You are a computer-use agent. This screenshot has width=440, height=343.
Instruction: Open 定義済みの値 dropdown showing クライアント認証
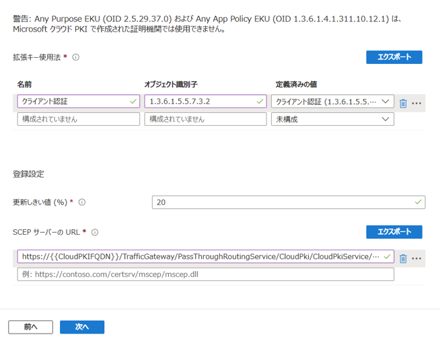[x=332, y=102]
